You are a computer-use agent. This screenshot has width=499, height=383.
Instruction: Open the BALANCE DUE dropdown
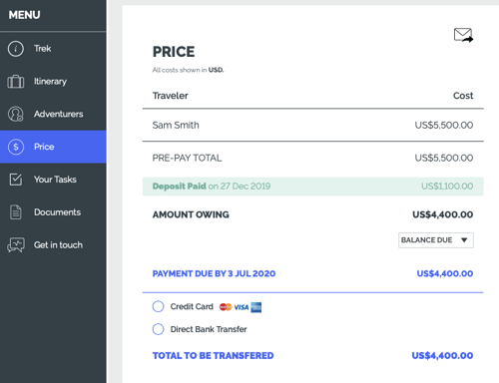(436, 240)
